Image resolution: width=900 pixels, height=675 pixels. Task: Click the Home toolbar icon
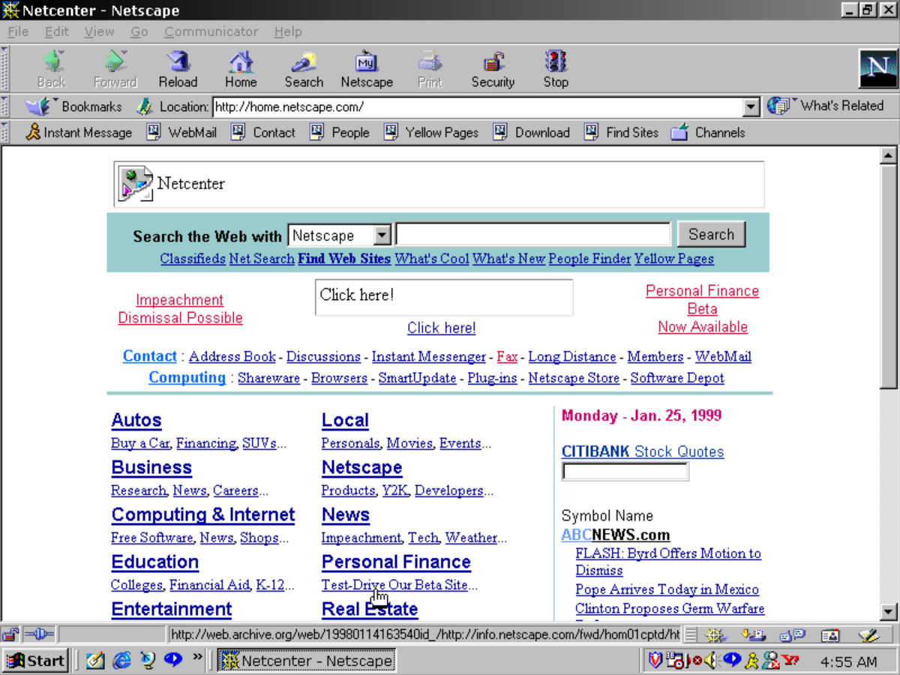click(240, 67)
